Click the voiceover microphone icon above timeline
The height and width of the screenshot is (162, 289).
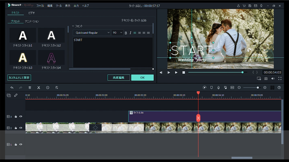click(x=218, y=88)
